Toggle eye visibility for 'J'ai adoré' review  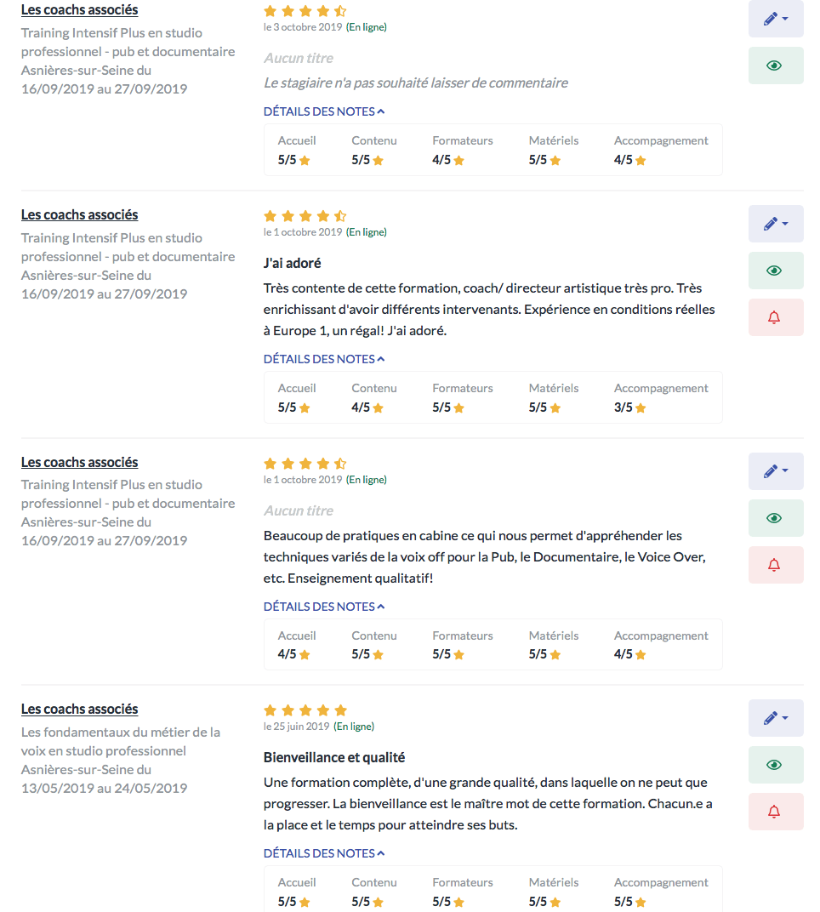point(775,271)
